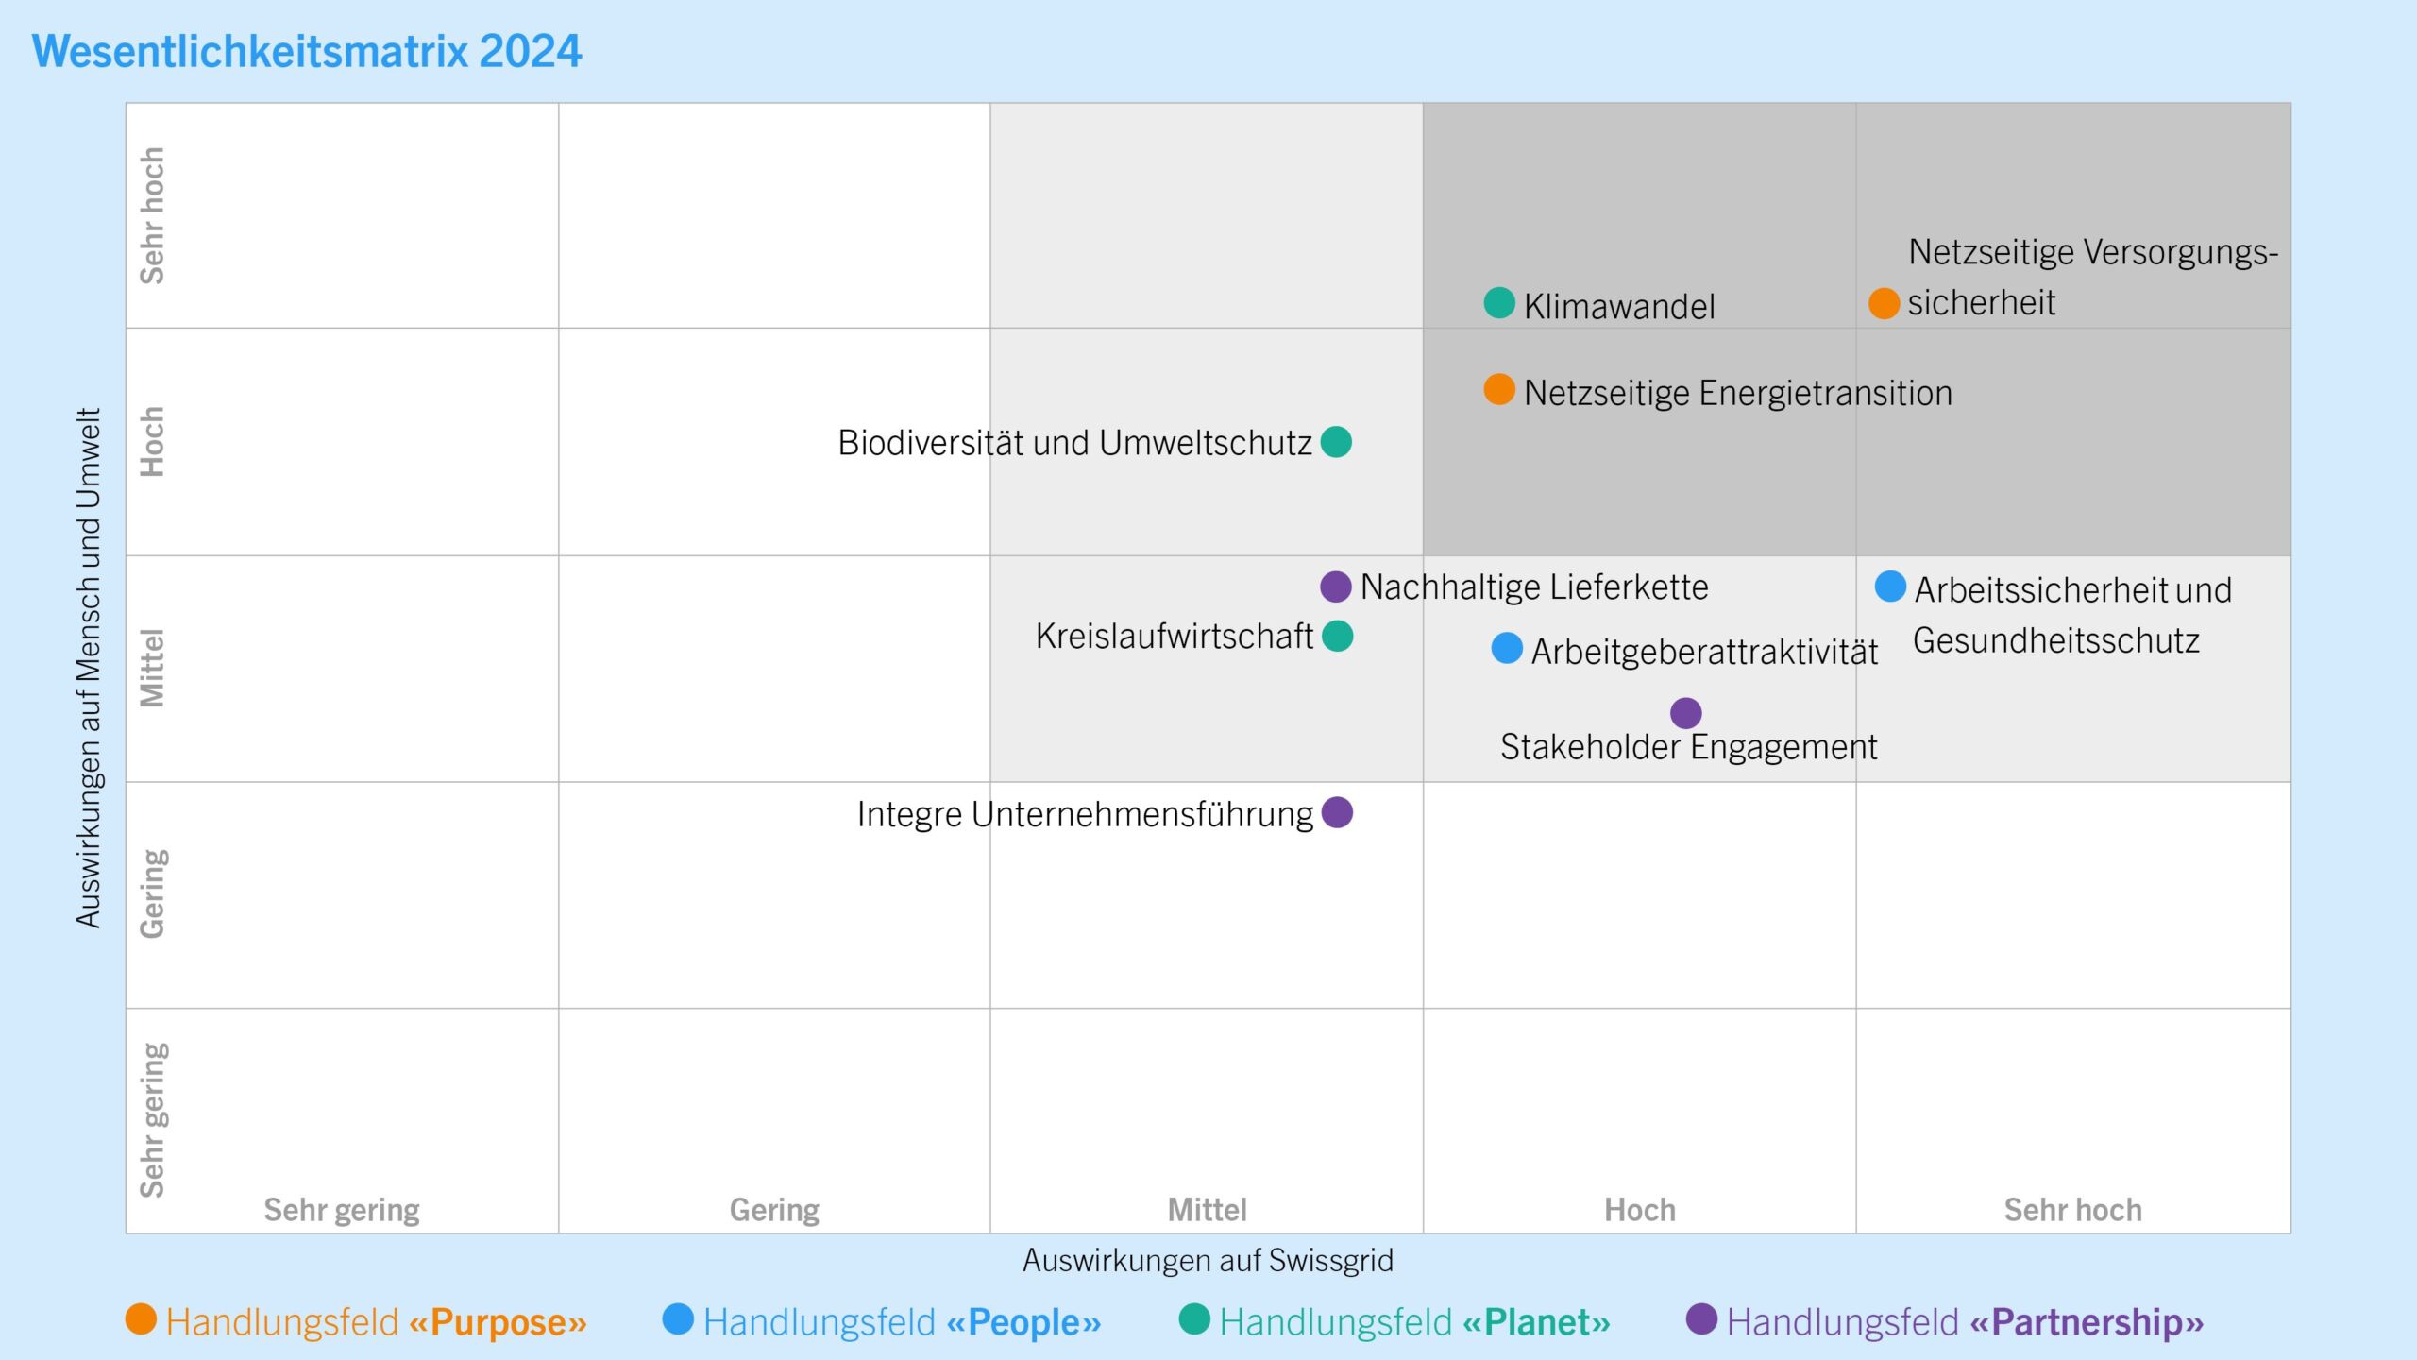Click the x-axis title Auswirkungen auf Swissgrid
This screenshot has height=1360, width=2417.
point(1208,1260)
